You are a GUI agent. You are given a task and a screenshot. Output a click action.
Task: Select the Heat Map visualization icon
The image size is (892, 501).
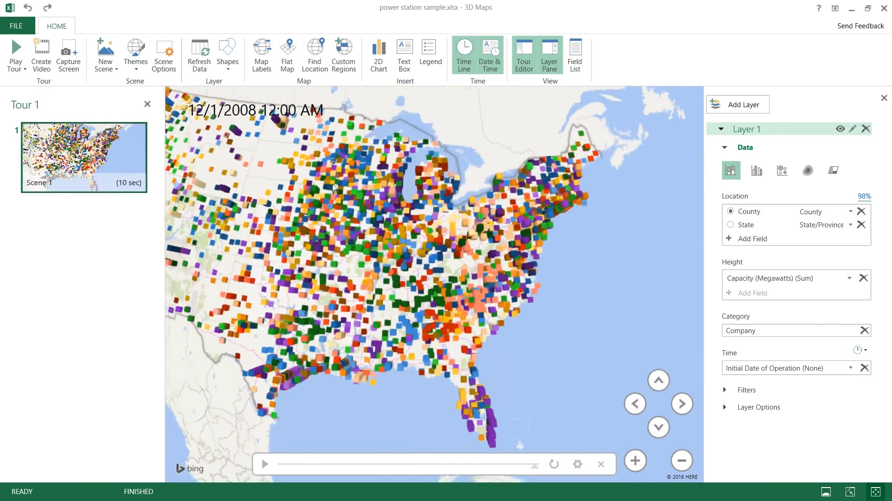807,170
